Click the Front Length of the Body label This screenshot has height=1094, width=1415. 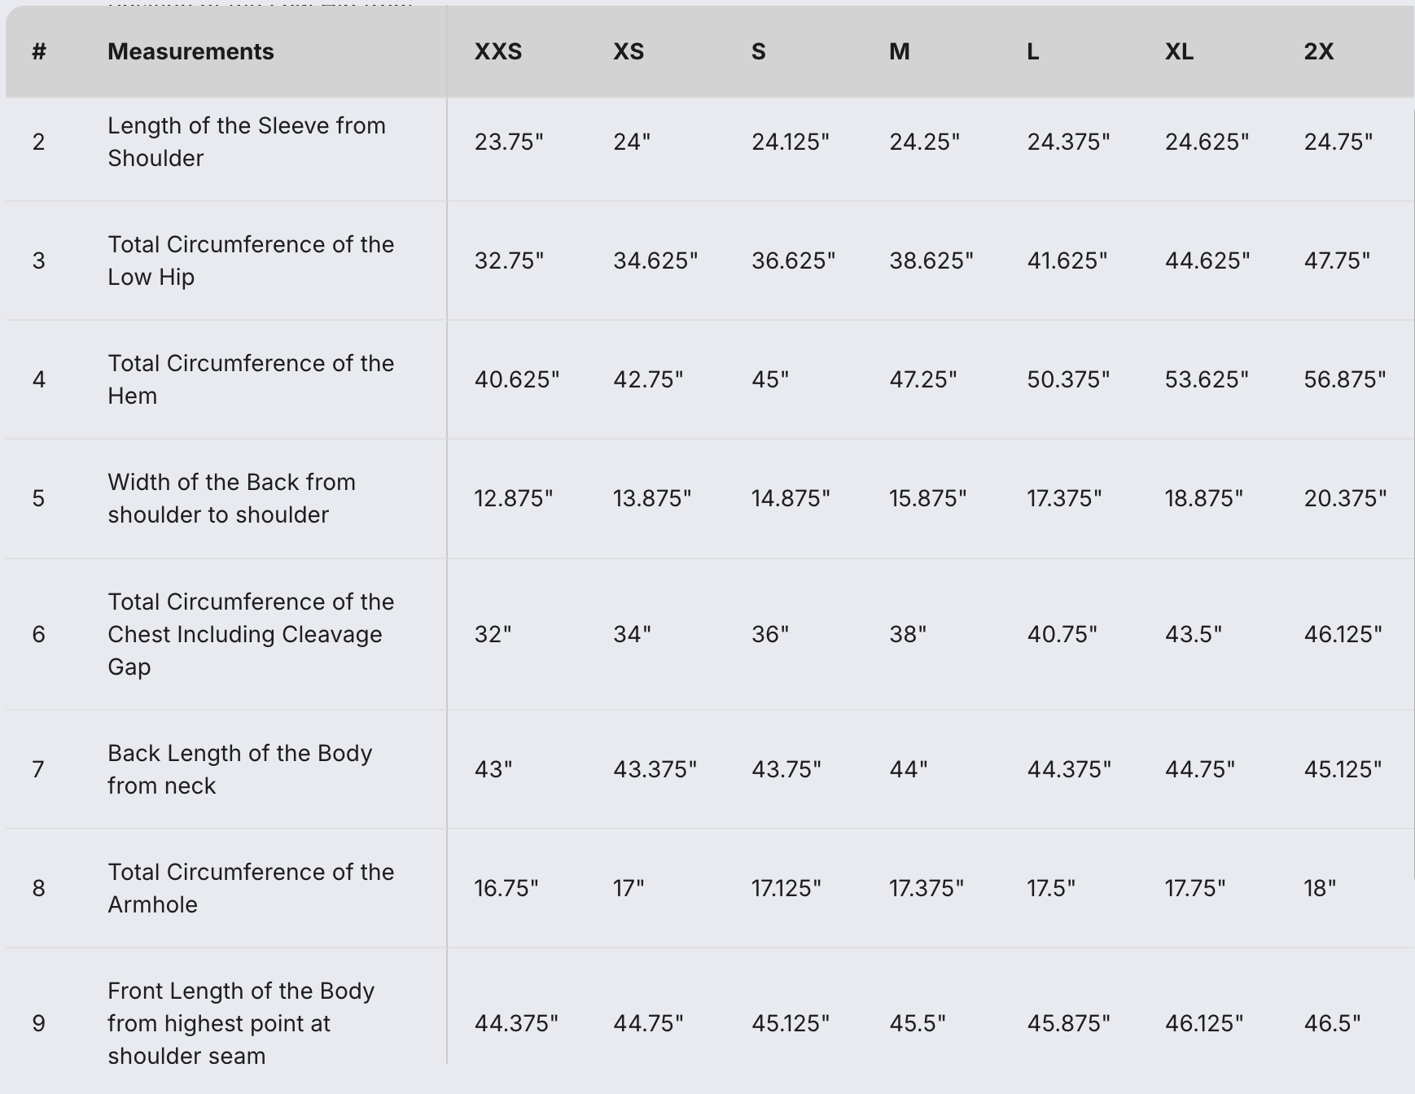[x=240, y=1023]
